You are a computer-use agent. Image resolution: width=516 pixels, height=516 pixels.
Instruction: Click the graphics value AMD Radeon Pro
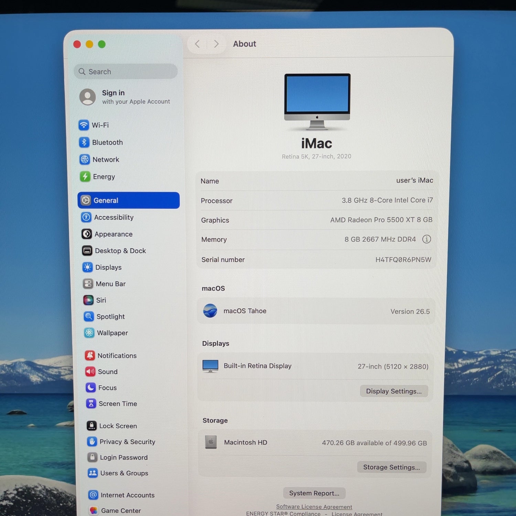tap(381, 220)
